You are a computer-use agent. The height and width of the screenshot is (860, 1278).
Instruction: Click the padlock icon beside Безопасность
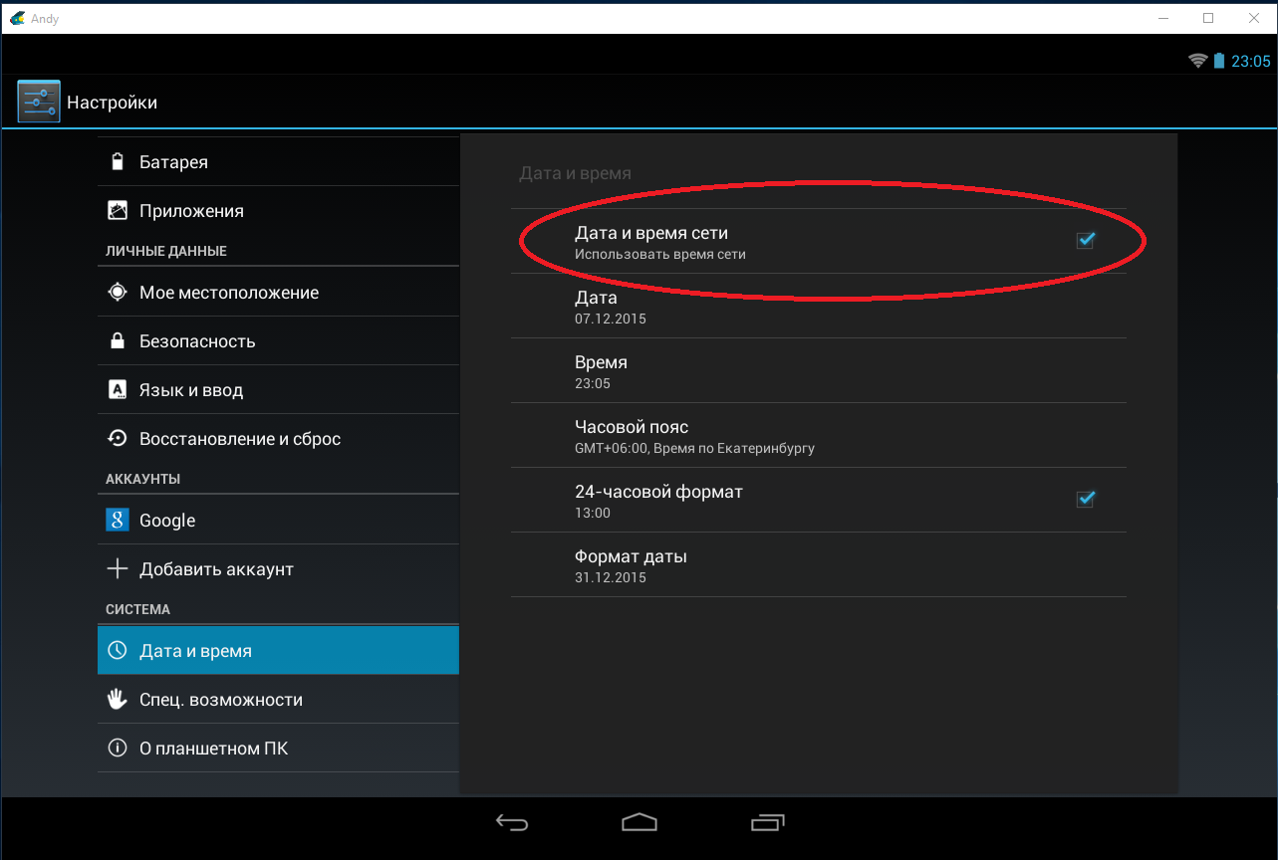tap(118, 340)
